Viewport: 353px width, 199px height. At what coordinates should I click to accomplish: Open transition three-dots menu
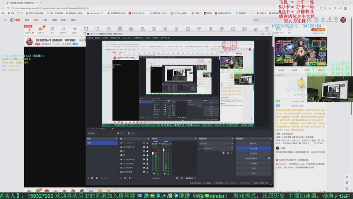point(232,153)
